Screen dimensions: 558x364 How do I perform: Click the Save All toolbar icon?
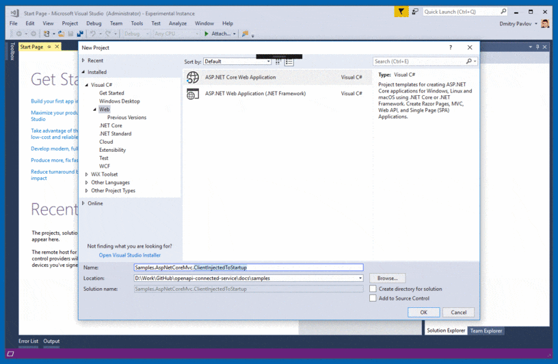point(80,34)
